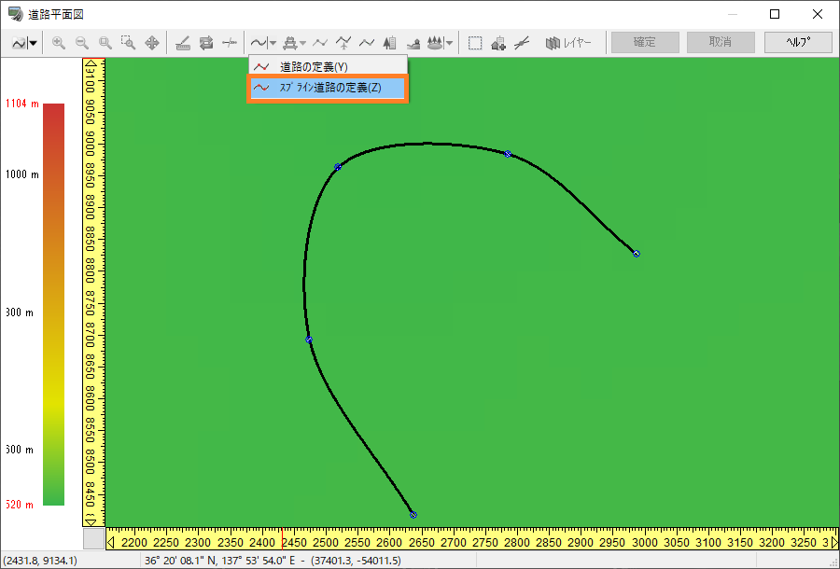This screenshot has height=569, width=840.
Task: Maximize the 道路平面図 window
Action: 775,14
